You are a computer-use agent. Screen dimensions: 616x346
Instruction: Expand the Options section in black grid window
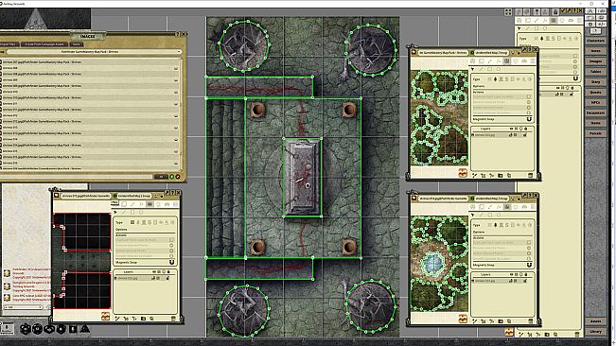pos(121,229)
